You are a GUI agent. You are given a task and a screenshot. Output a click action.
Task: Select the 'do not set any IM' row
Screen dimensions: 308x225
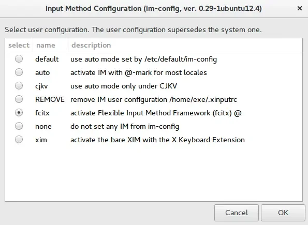click(x=154, y=126)
